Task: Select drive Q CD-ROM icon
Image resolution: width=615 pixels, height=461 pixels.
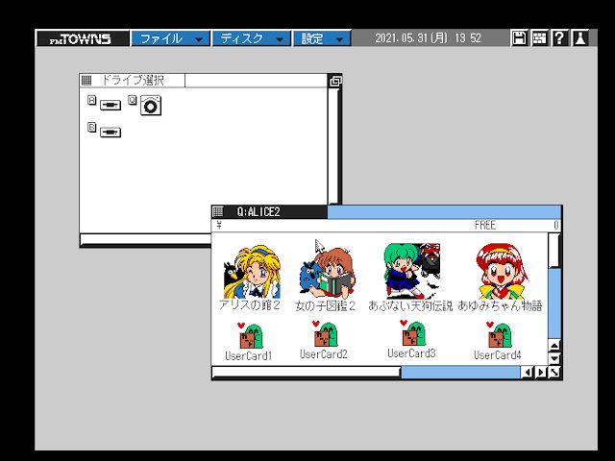Action: (x=151, y=105)
